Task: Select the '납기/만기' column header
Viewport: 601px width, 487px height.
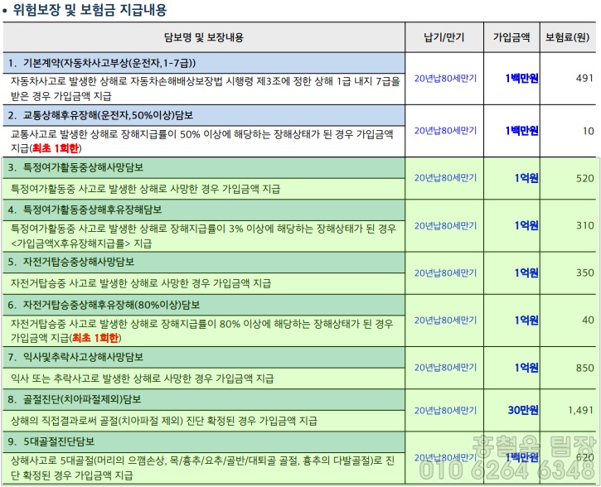Action: tap(444, 37)
